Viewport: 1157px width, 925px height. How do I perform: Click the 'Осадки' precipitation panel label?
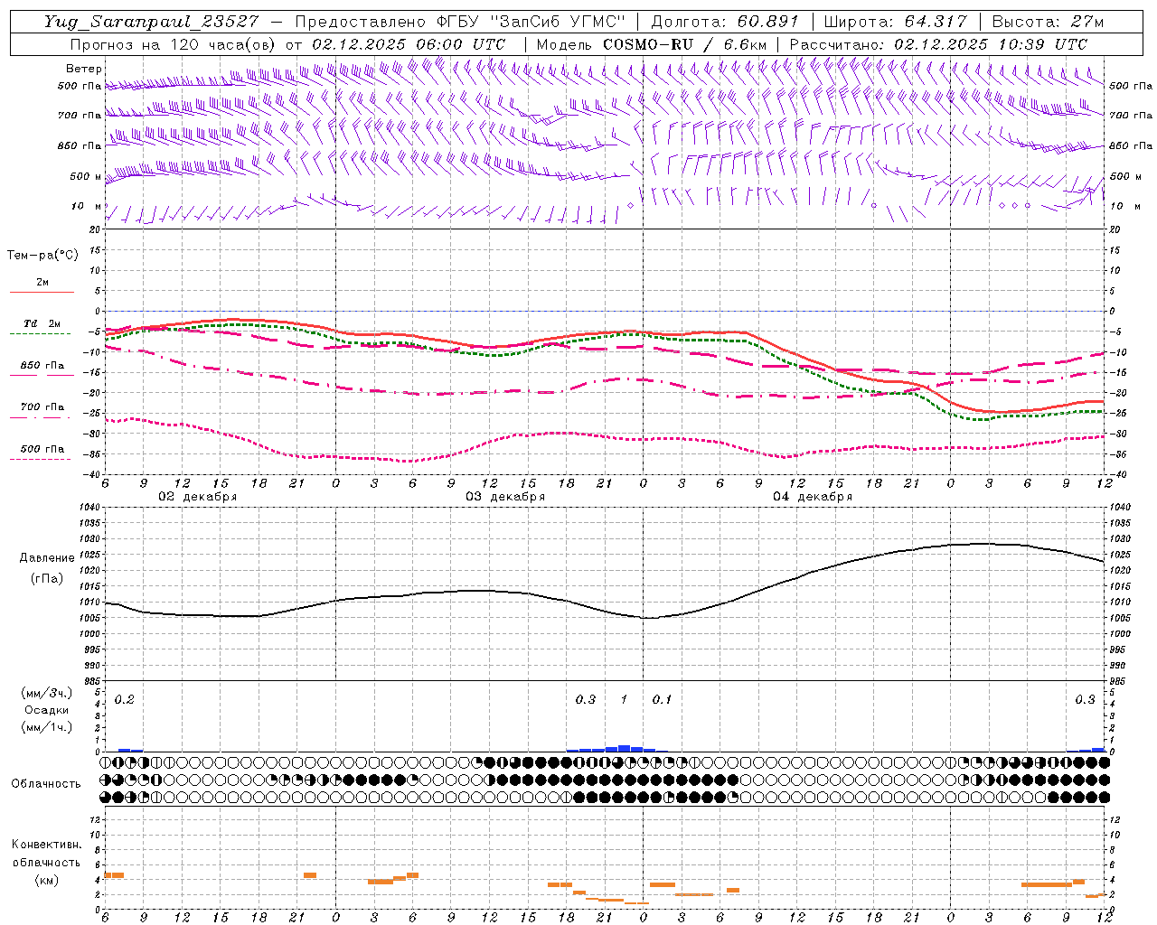pos(46,710)
